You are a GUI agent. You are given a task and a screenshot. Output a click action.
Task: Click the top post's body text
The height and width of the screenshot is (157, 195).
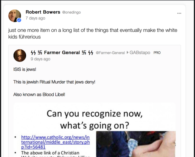(x=93, y=33)
